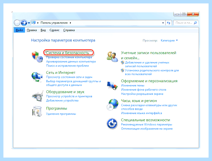Image resolution: width=212 pixels, height=161 pixels.
Task: Open User Accounts people icon
Action: click(112, 57)
